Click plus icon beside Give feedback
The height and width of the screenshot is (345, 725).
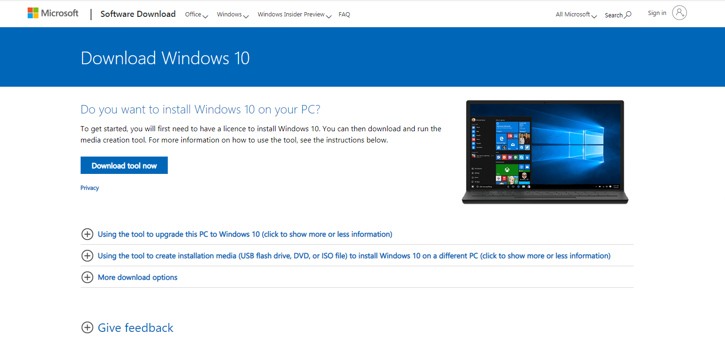pos(87,328)
